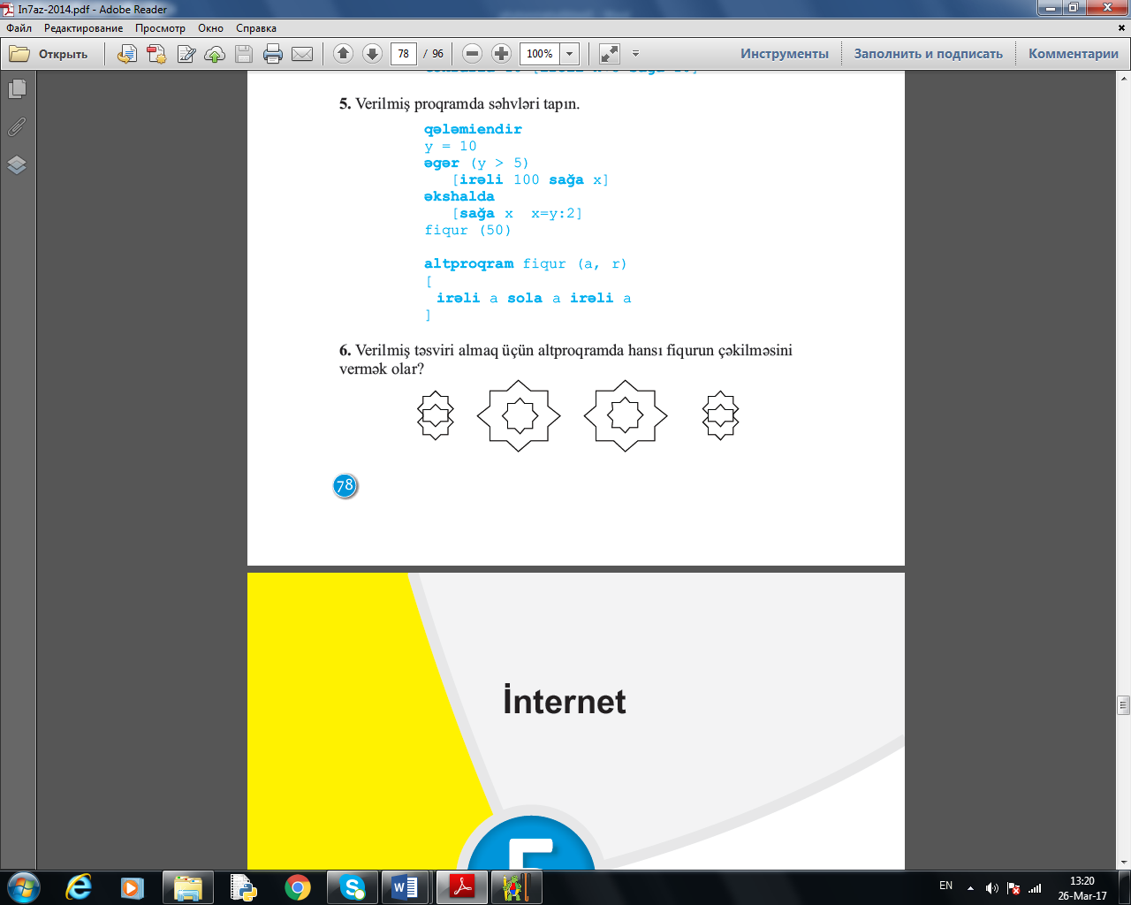Viewport: 1131px width, 905px height.
Task: Click the 'qələmiendir' code line
Action: coord(473,129)
